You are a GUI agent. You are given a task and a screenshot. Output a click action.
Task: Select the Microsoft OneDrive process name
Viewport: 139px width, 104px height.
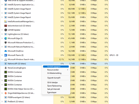tap(16, 51)
